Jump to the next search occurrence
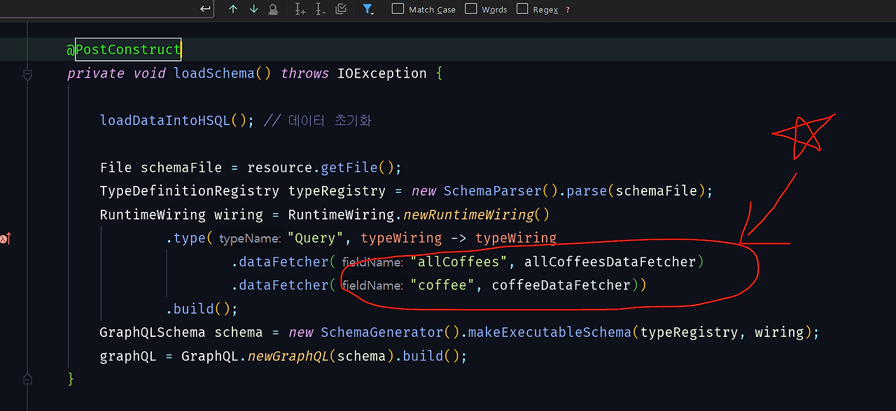This screenshot has width=896, height=411. pos(253,9)
